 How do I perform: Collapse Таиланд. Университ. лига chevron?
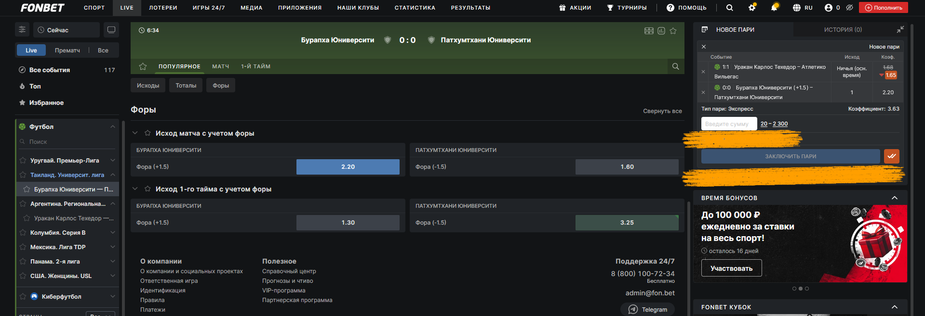(x=112, y=175)
